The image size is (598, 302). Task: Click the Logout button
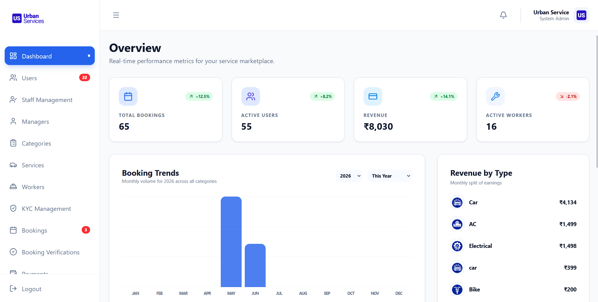[x=50, y=289]
